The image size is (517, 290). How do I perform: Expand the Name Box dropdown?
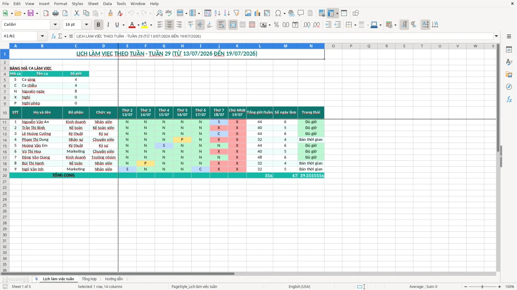(42, 36)
